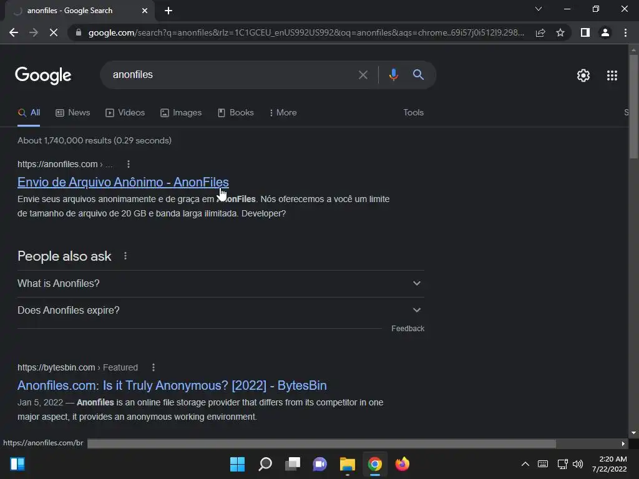Switch to the Books tab
Screen dimensions: 639x479
(x=235, y=113)
